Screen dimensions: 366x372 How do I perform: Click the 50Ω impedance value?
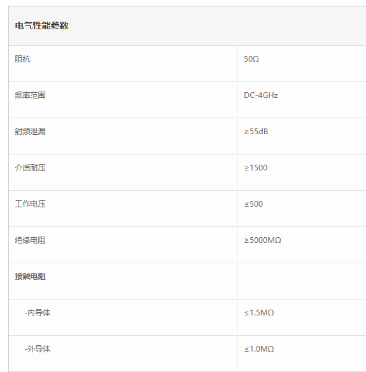pyautogui.click(x=251, y=59)
